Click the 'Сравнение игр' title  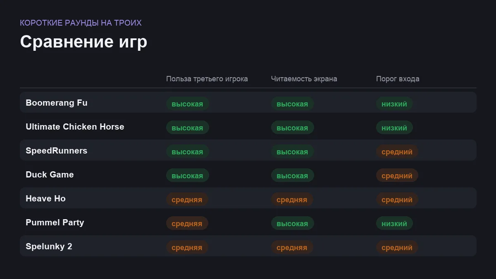click(x=83, y=42)
